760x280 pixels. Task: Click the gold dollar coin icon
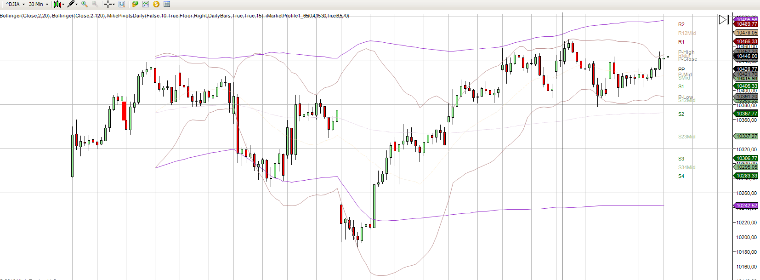click(x=156, y=4)
